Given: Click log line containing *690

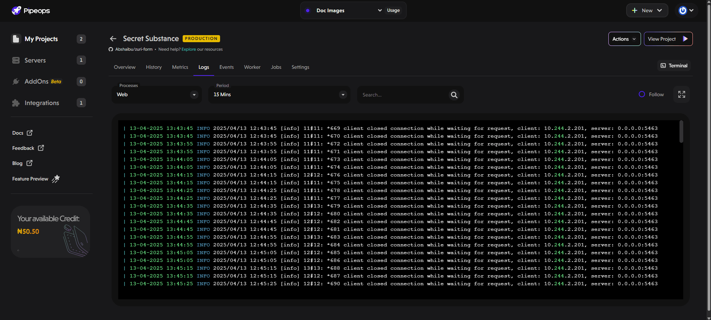Looking at the screenshot, I should [391, 284].
